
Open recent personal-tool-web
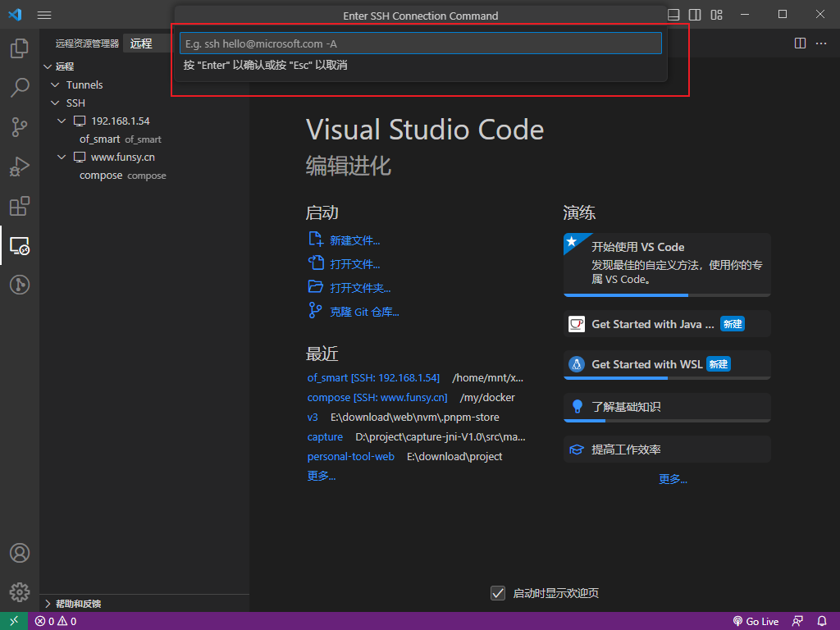pos(351,456)
